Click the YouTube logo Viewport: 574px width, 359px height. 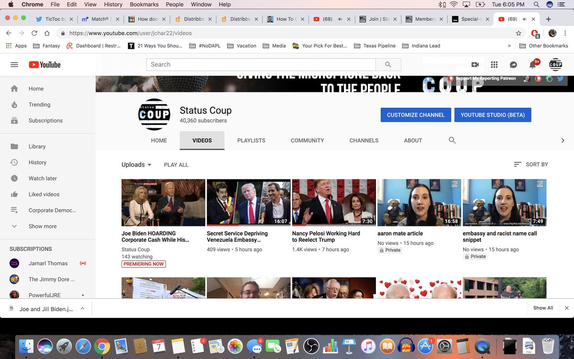44,65
